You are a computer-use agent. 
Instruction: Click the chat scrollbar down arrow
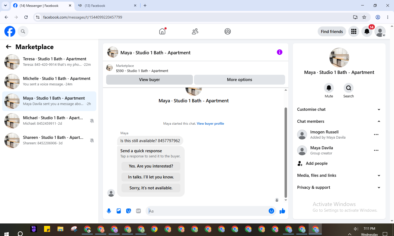pos(286,200)
